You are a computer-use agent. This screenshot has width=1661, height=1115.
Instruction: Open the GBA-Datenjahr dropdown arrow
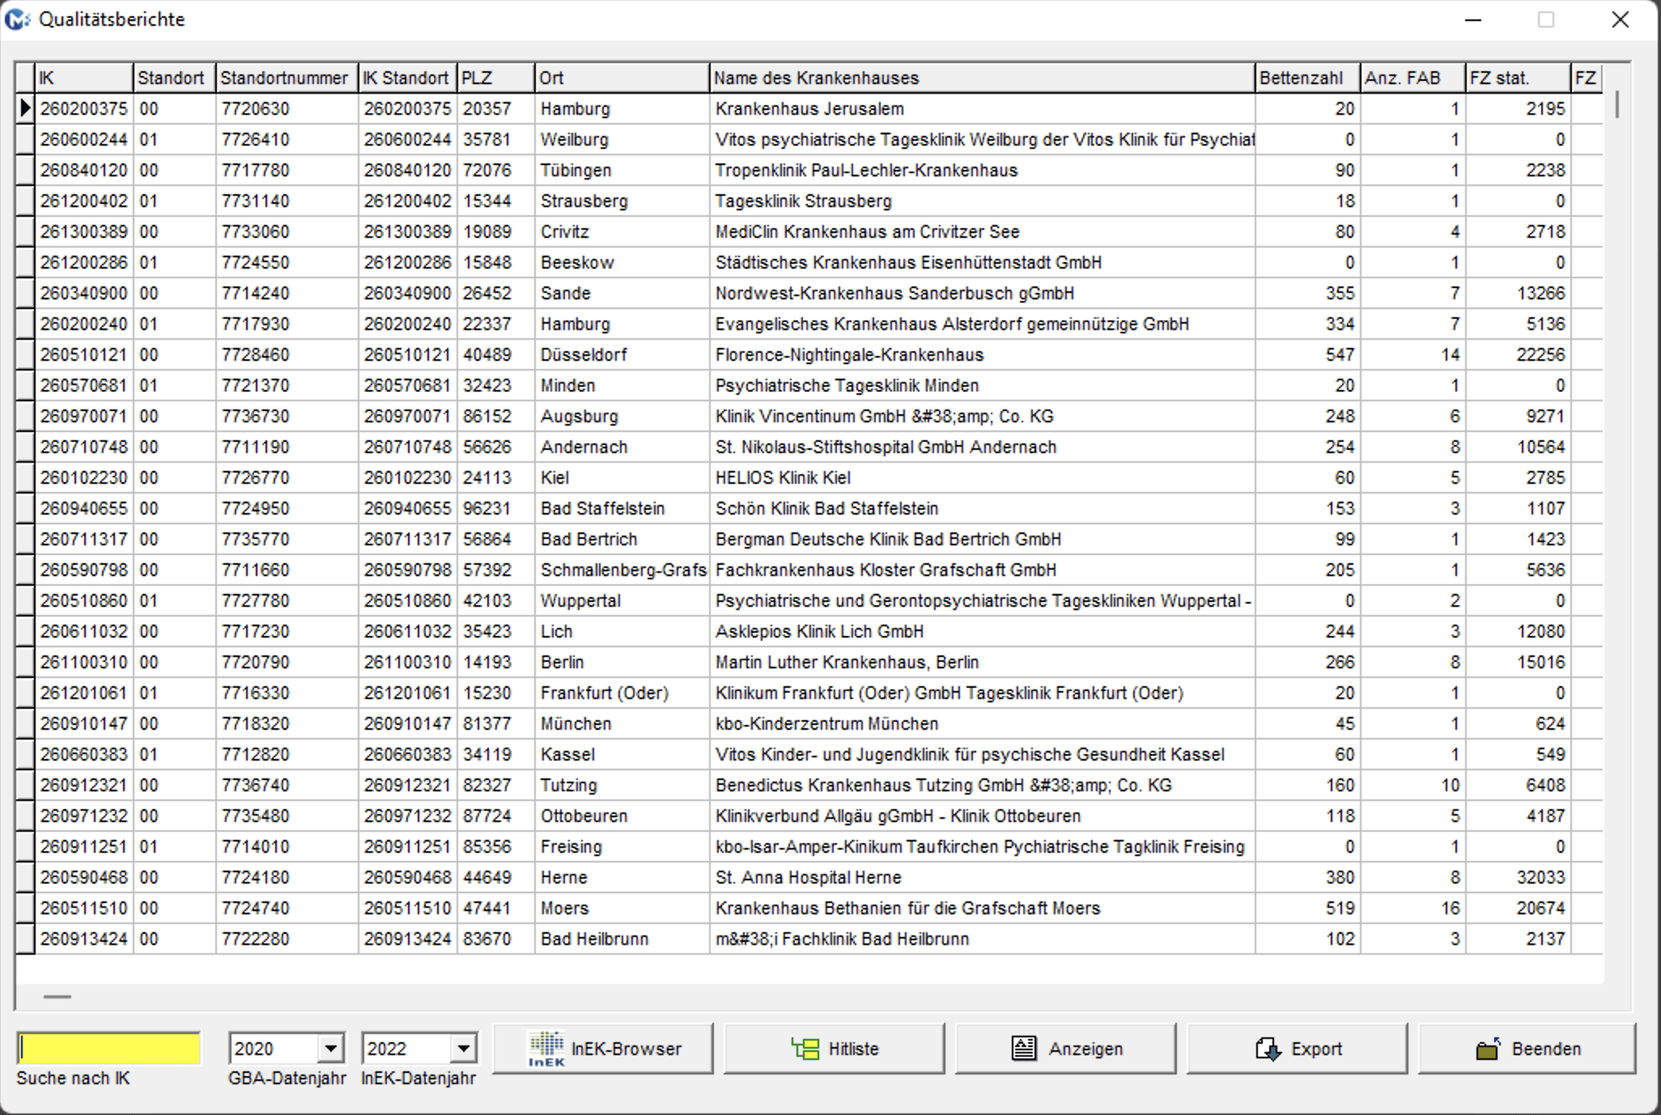coord(330,1049)
